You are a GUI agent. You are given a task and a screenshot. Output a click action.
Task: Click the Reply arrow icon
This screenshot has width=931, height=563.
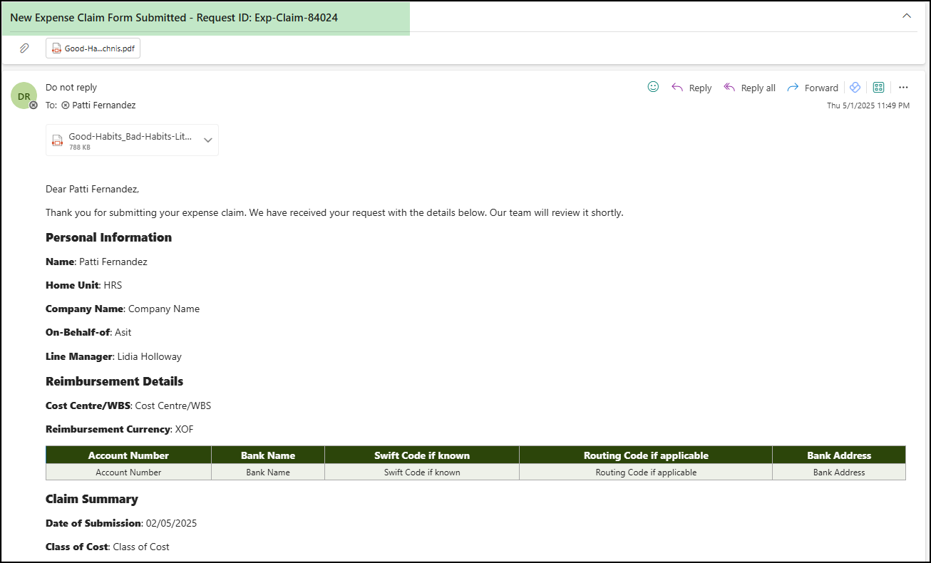click(677, 87)
